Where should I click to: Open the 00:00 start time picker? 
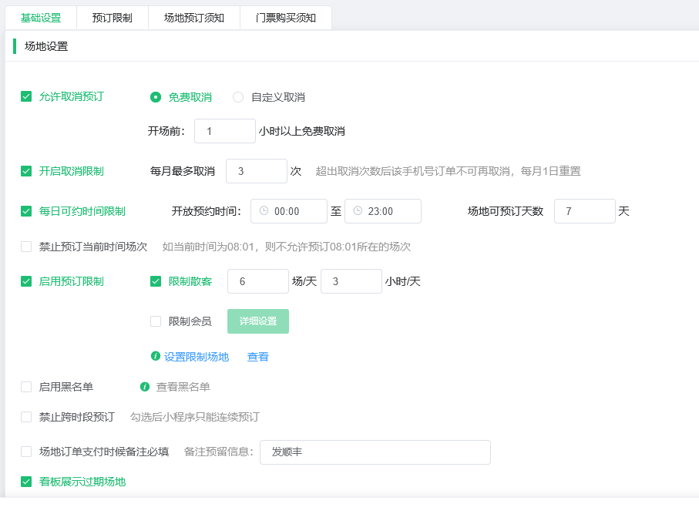pyautogui.click(x=289, y=211)
